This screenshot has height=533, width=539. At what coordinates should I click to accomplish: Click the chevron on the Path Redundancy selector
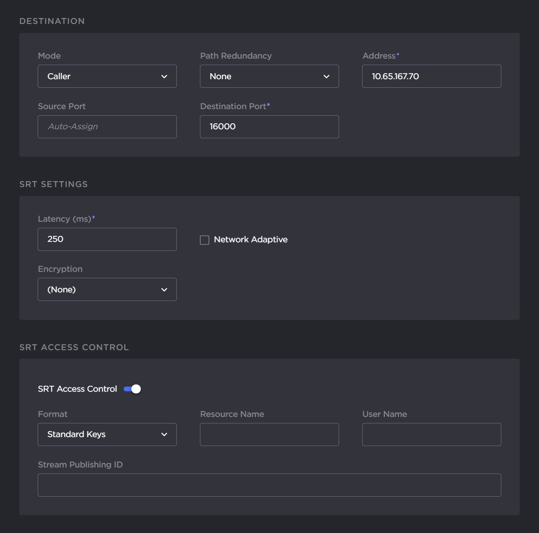[327, 76]
